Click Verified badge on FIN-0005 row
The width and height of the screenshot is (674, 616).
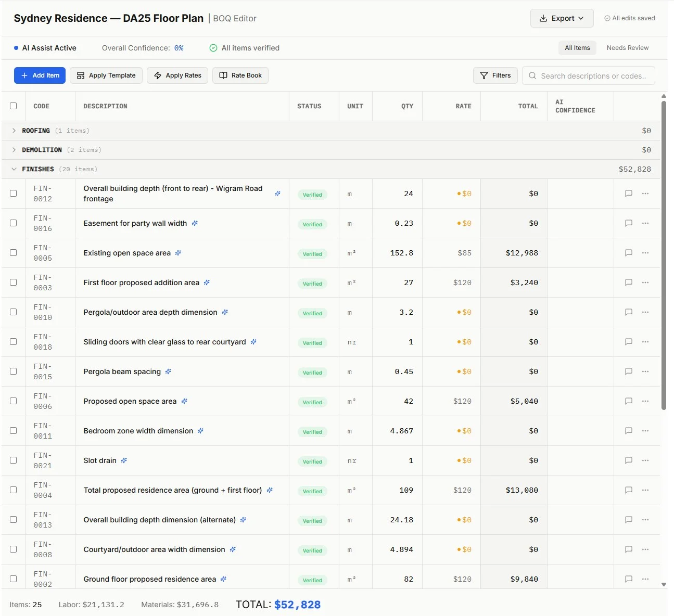coord(312,254)
